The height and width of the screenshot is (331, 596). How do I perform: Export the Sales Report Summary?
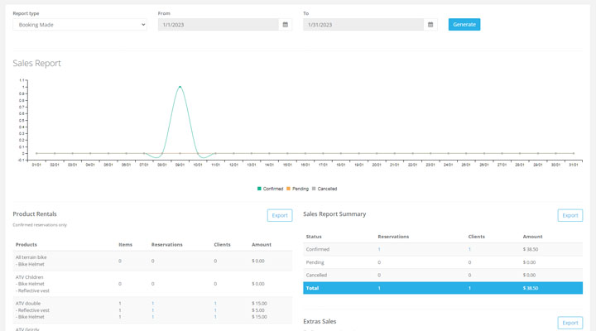[x=570, y=215]
